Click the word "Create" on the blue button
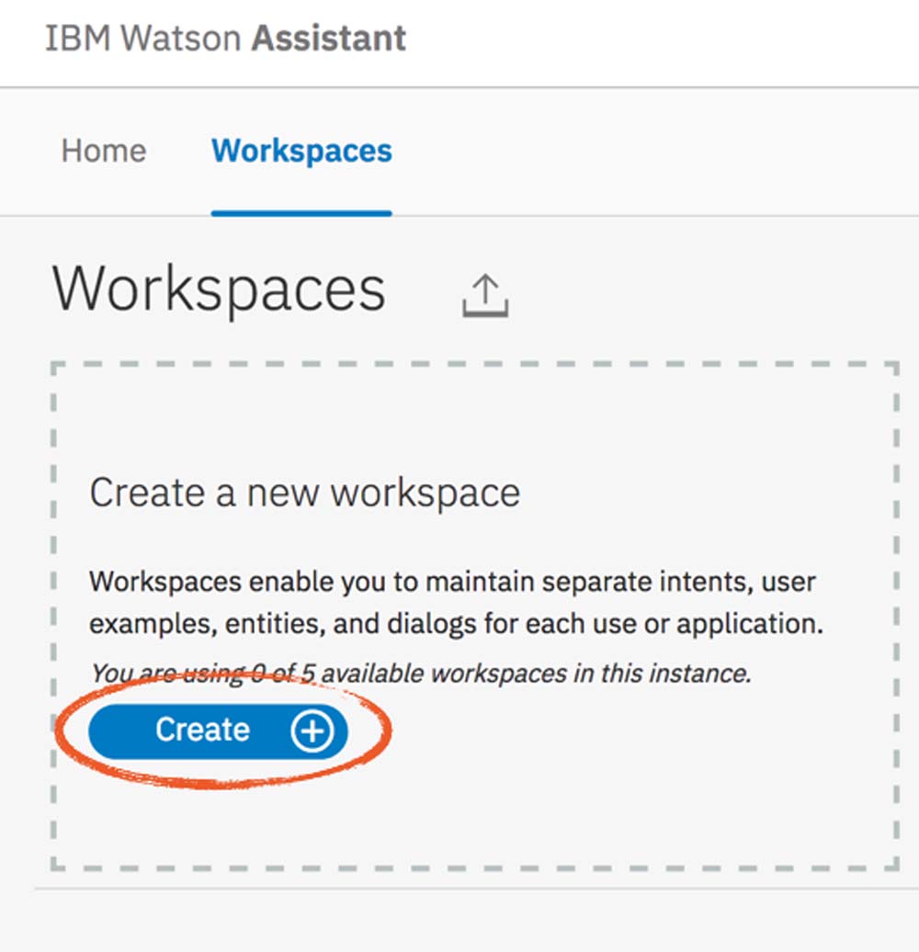 202,730
